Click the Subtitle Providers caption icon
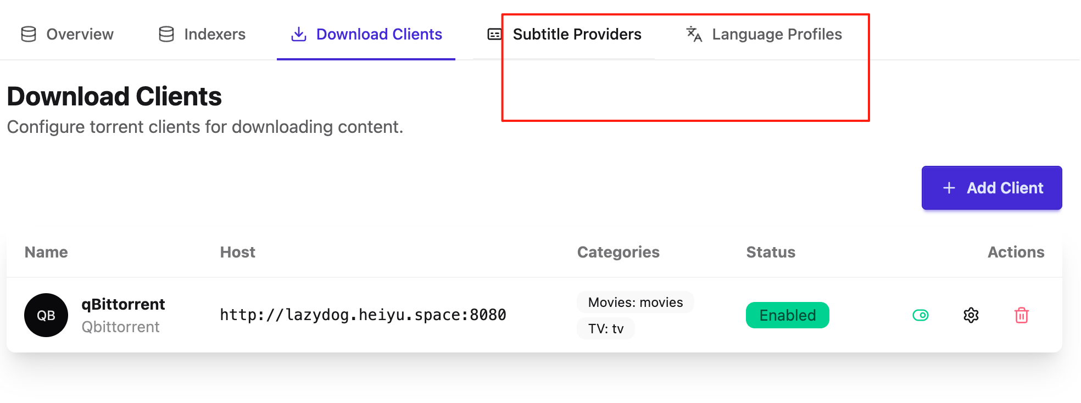 coord(494,35)
